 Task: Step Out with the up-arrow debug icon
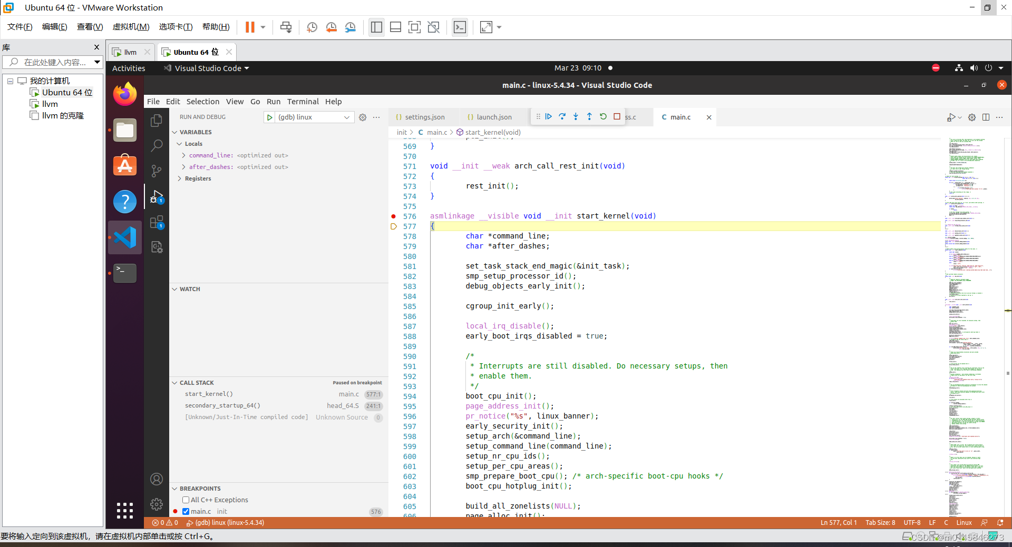click(x=589, y=117)
